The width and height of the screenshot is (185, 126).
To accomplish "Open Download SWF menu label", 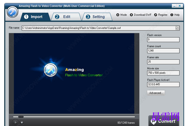I will [x=143, y=15].
